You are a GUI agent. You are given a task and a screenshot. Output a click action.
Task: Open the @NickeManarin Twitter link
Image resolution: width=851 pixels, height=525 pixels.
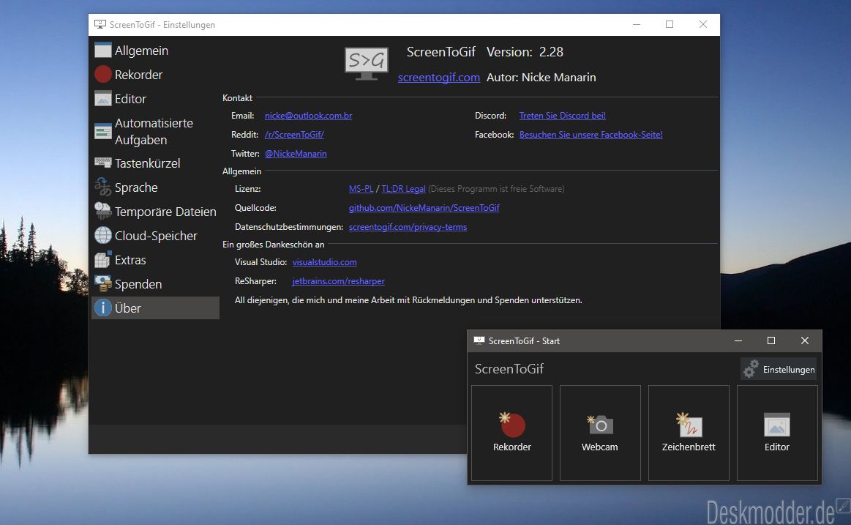click(296, 154)
